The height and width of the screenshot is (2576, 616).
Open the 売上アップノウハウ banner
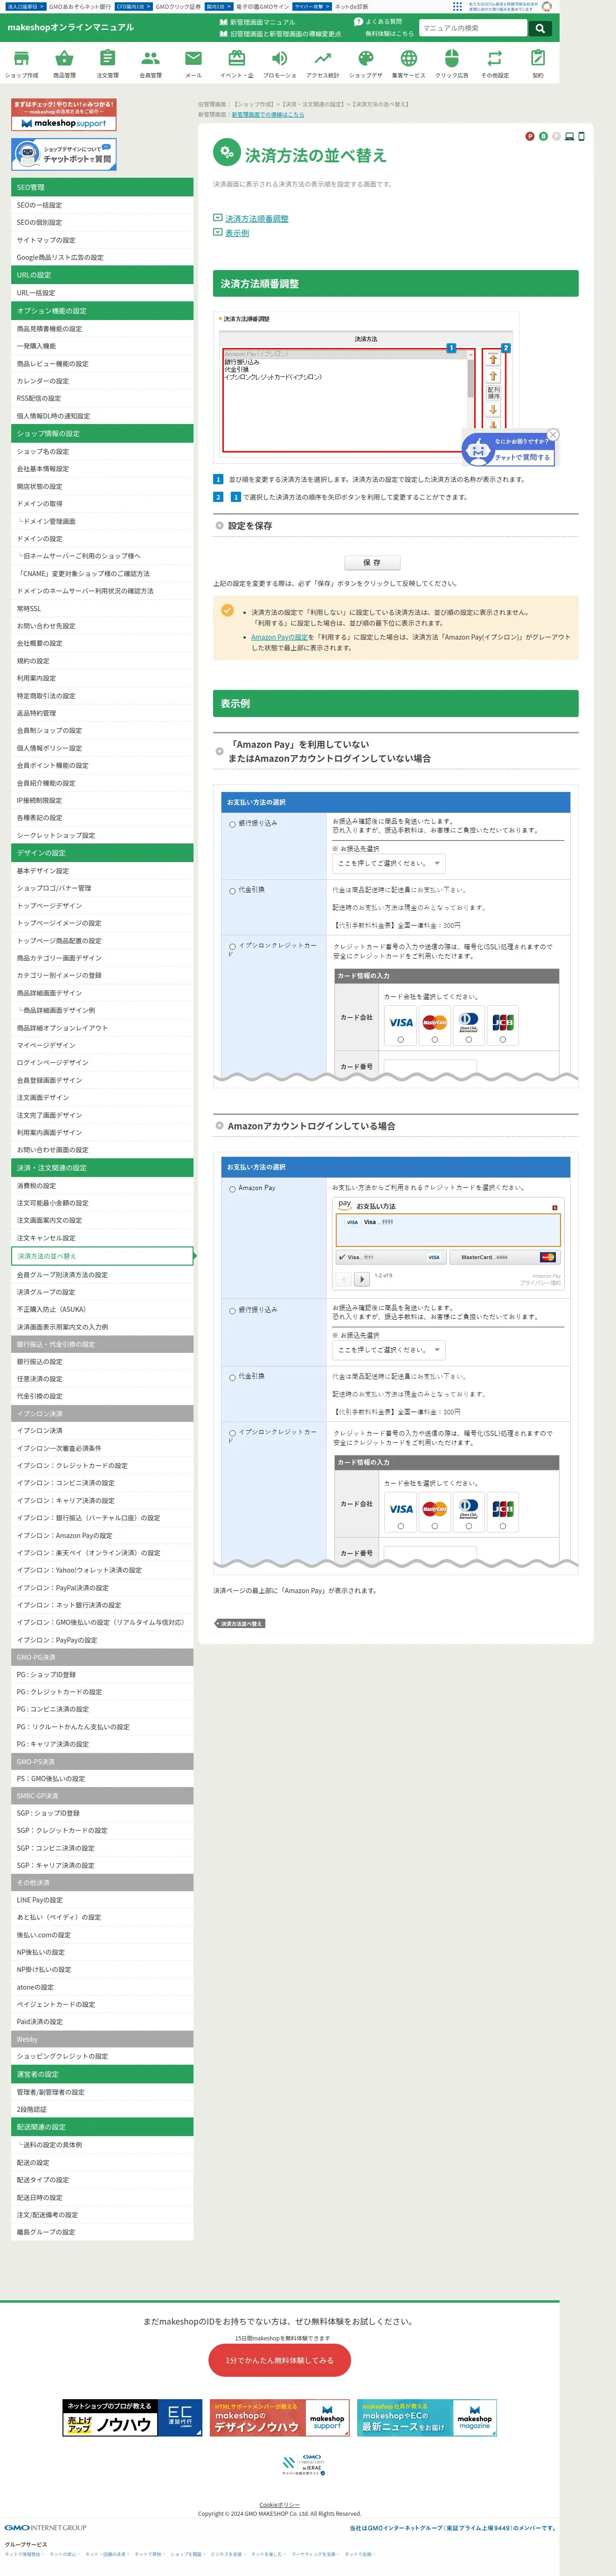[x=132, y=2418]
